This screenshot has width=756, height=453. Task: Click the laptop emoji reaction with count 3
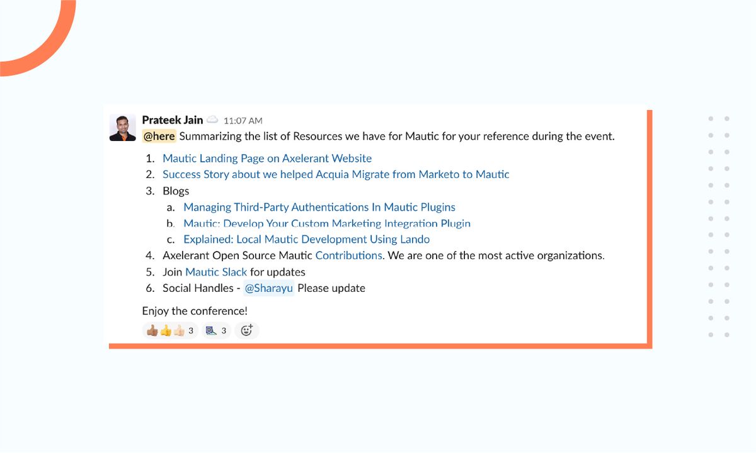pos(216,330)
